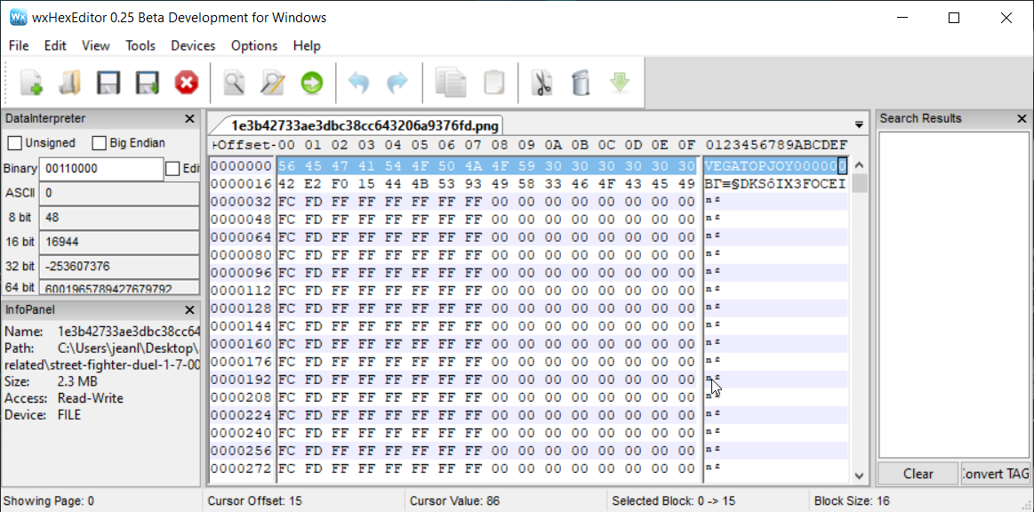This screenshot has width=1034, height=512.
Task: Click offset row 0000000 label
Action: click(x=241, y=165)
